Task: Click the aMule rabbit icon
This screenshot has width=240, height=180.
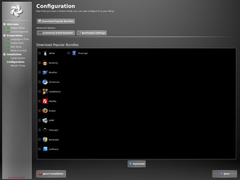Action: (x=45, y=53)
